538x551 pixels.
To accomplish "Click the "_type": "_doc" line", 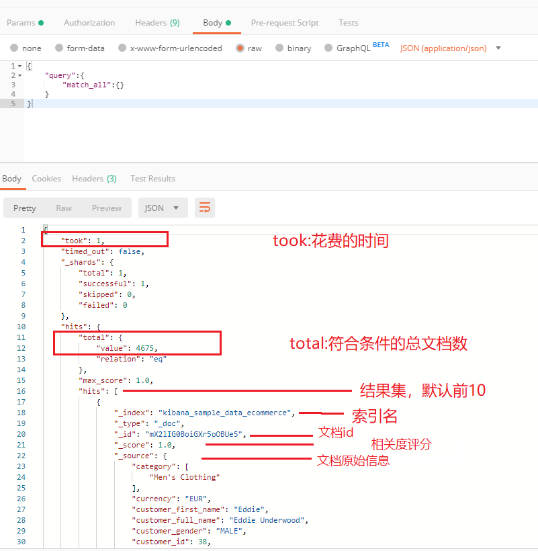I will 149,423.
